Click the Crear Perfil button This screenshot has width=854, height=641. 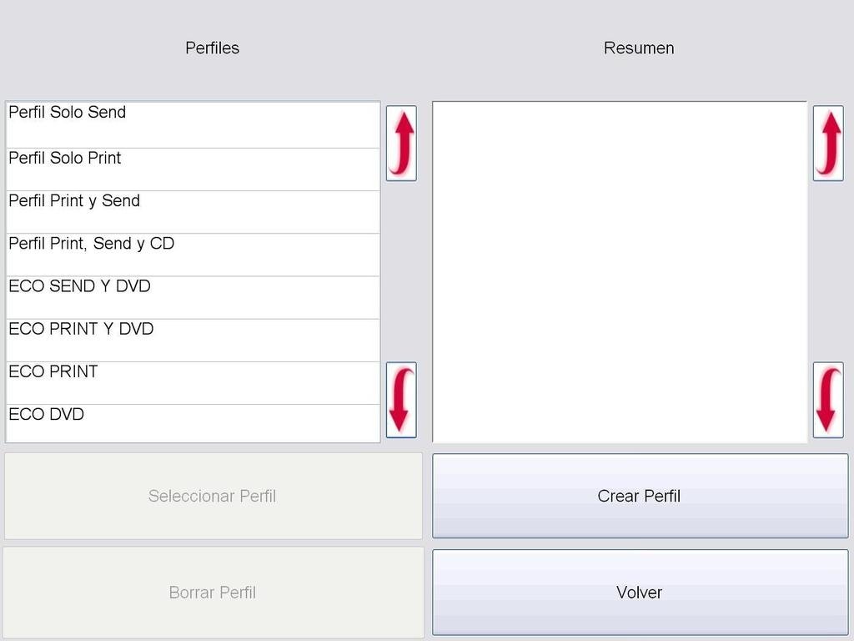(640, 496)
